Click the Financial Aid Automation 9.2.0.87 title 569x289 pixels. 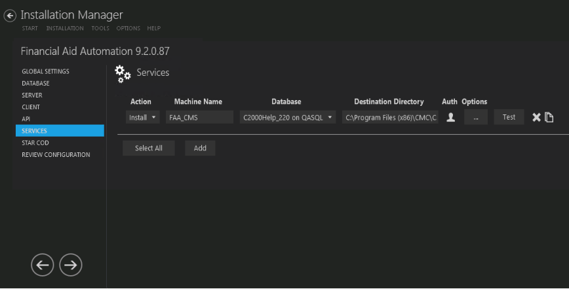95,51
